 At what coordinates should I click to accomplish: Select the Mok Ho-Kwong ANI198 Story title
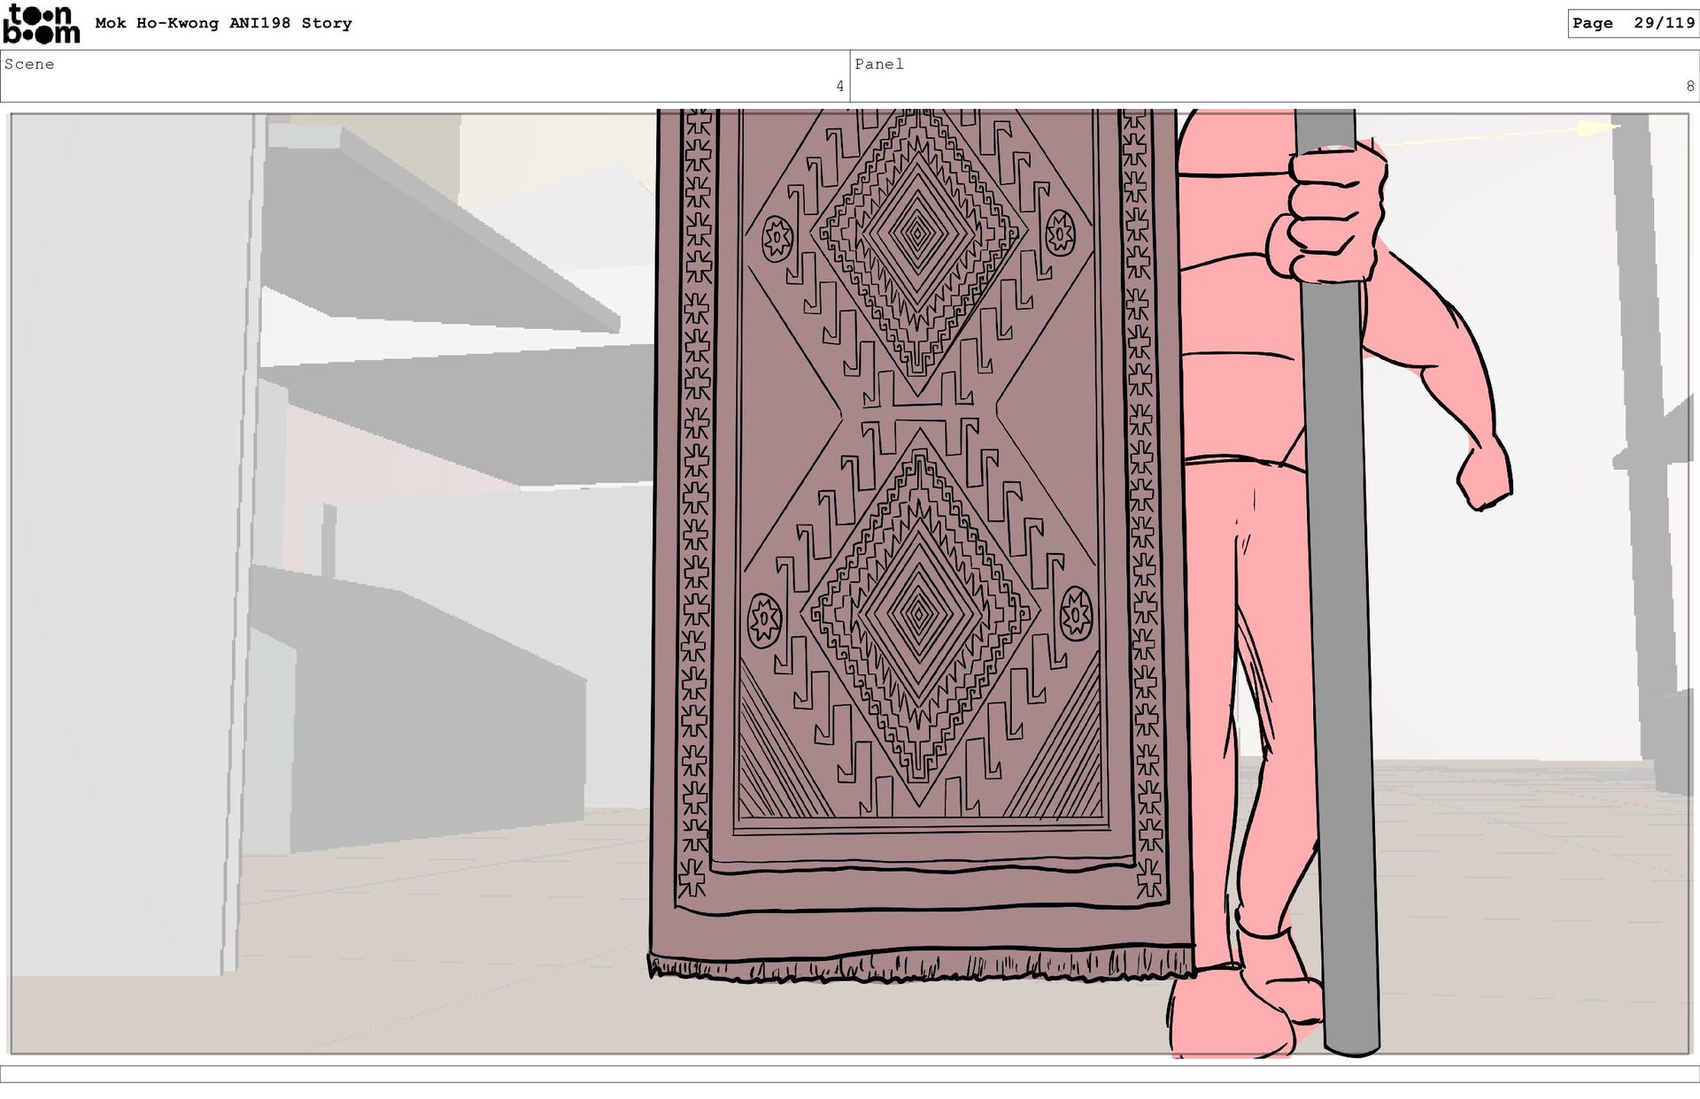pyautogui.click(x=223, y=24)
